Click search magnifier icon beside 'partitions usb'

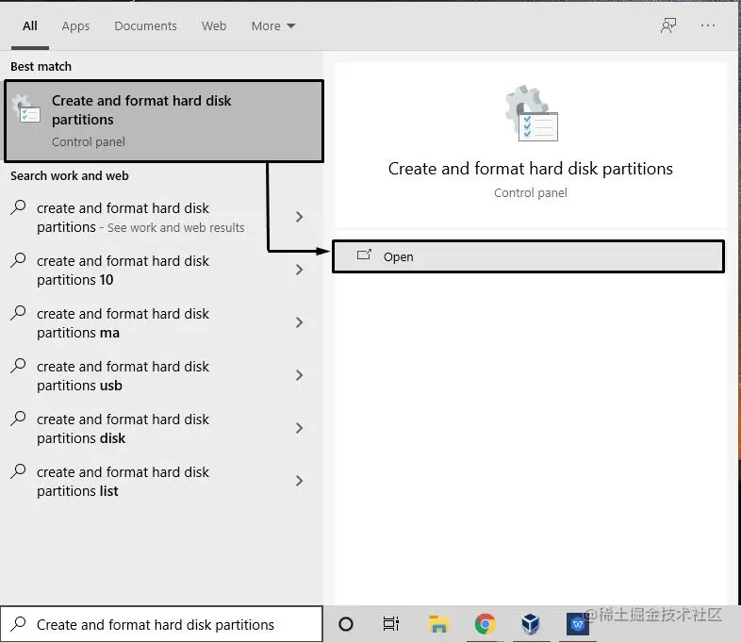point(18,366)
